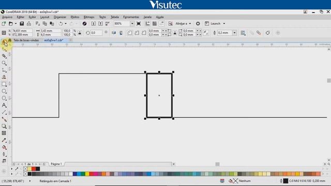
Task: Toggle mirror horizontally button
Action: tap(114, 33)
